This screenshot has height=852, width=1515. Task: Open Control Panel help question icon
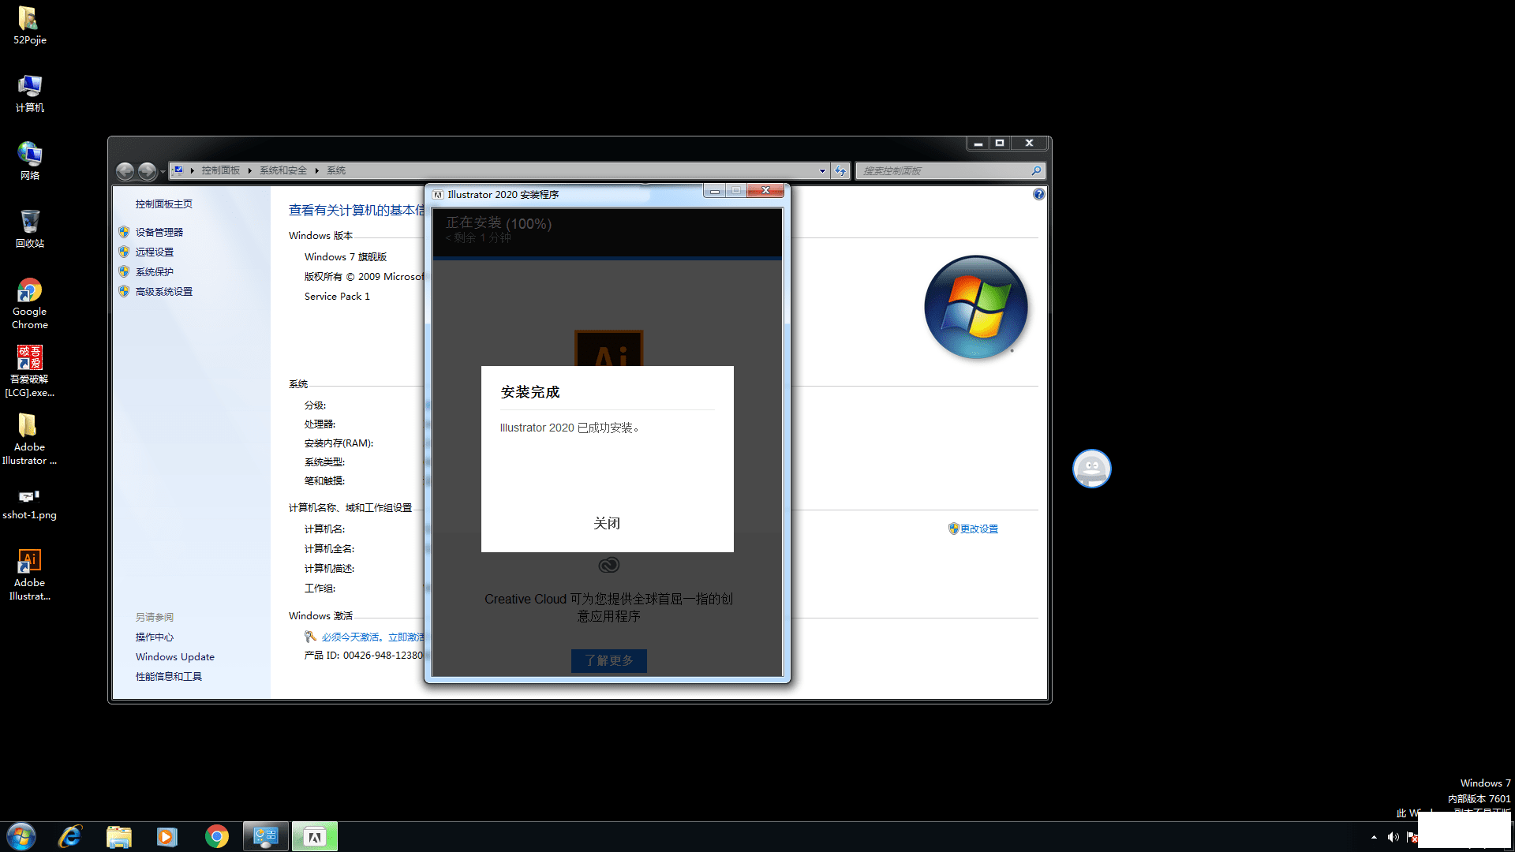[1039, 194]
